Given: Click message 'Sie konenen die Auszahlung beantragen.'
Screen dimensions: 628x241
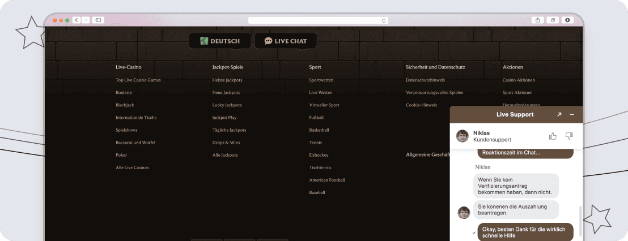Looking at the screenshot, I should point(516,209).
